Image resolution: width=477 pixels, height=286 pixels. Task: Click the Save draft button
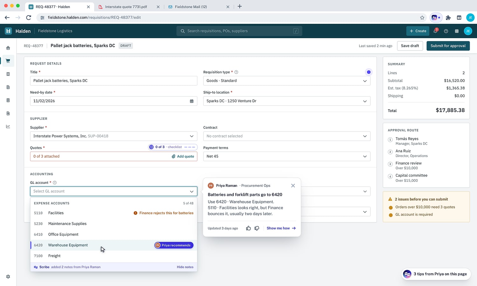pos(410,46)
